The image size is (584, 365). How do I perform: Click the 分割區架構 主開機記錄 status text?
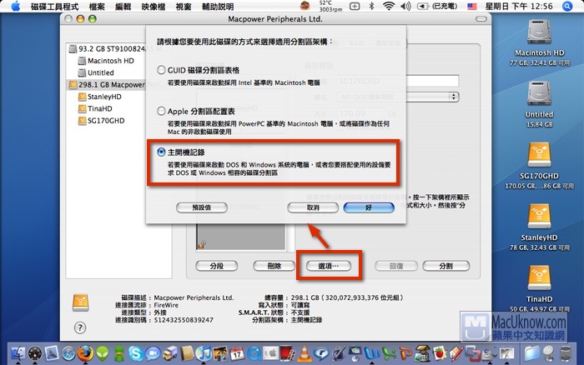click(x=287, y=320)
